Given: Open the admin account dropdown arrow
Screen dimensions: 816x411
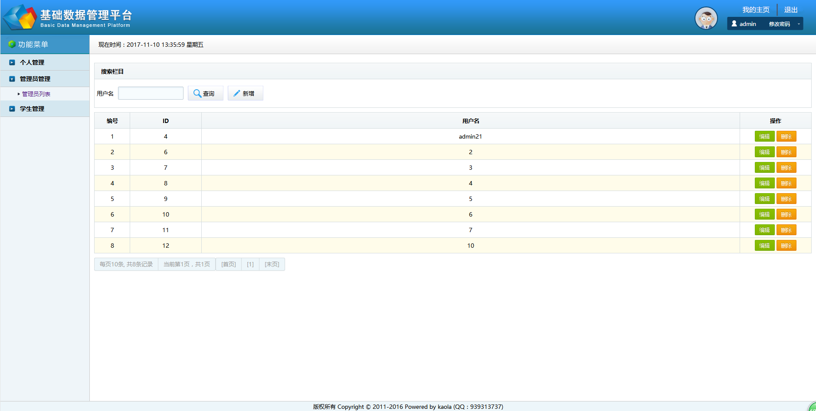Looking at the screenshot, I should click(798, 24).
